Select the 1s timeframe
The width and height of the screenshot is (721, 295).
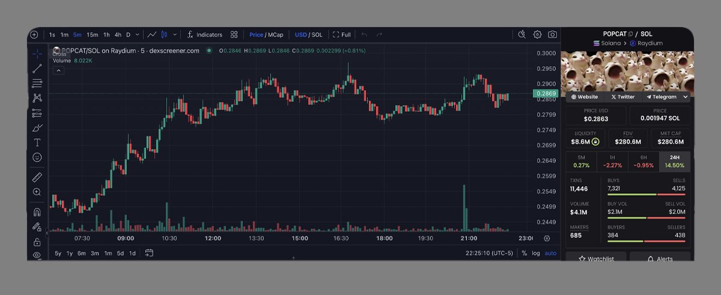coord(52,35)
